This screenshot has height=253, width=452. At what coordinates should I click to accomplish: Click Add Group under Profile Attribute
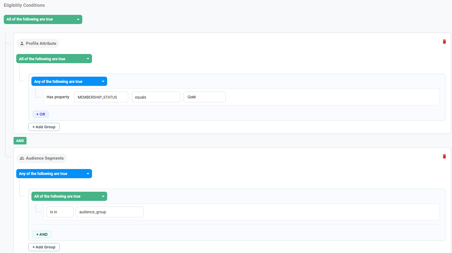click(x=44, y=127)
